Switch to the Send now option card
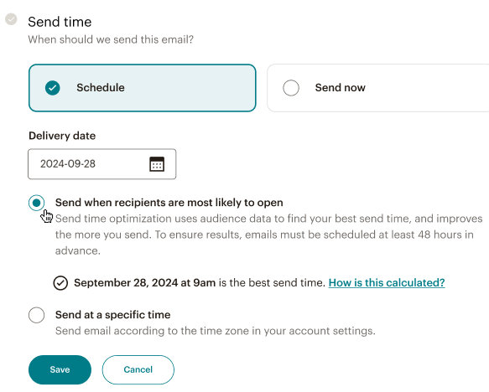This screenshot has width=489, height=392. pos(378,88)
